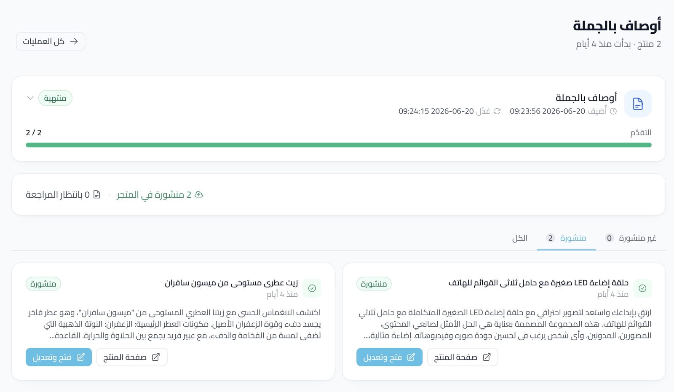Viewport: 674px width, 392px height.
Task: Click the check circle icon on perfume oil card
Action: (x=312, y=288)
